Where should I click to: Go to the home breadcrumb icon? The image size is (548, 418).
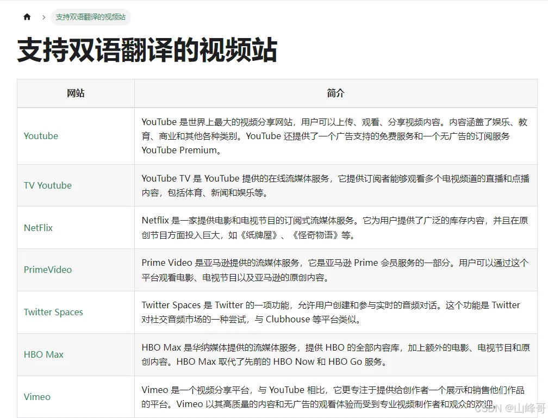pyautogui.click(x=27, y=17)
